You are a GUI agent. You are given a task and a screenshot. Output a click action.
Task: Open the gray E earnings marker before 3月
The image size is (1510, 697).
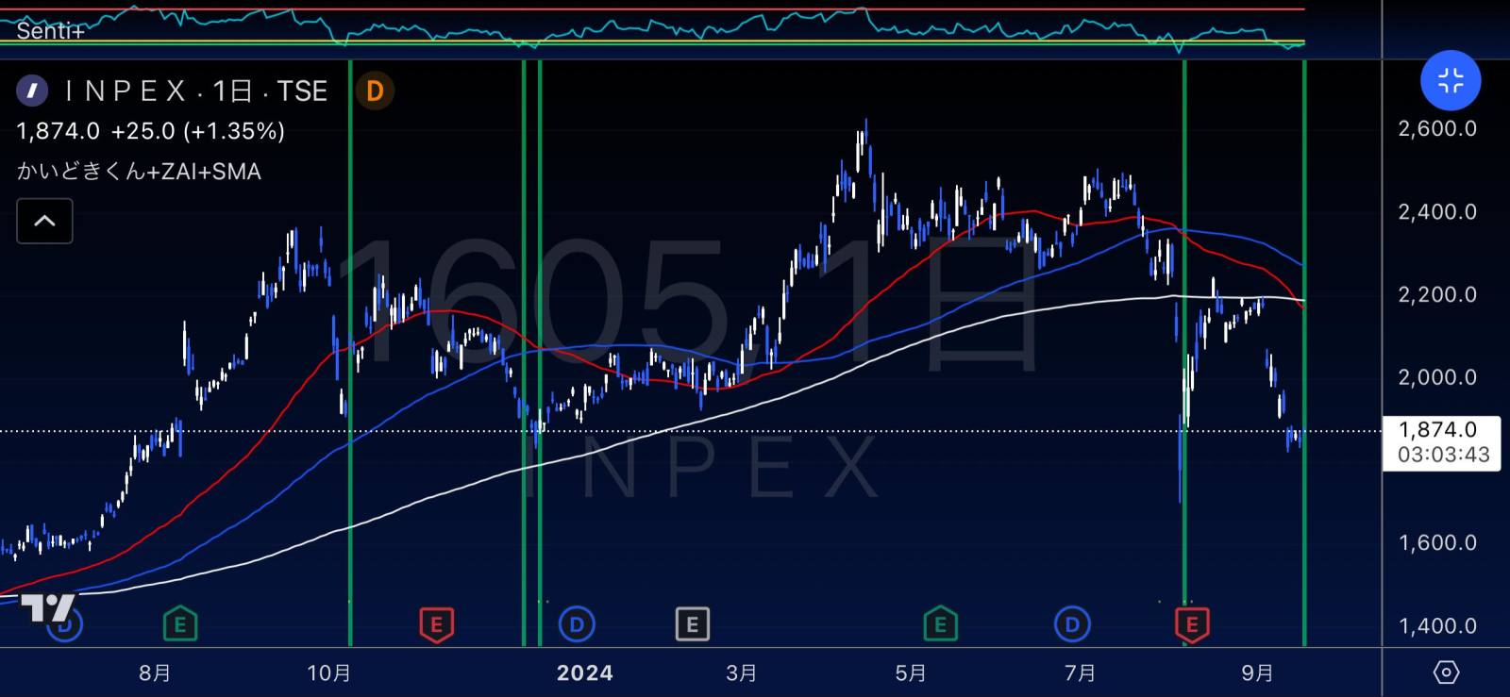pyautogui.click(x=692, y=624)
